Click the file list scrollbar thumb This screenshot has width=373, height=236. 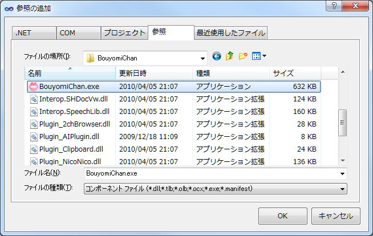pos(343,123)
